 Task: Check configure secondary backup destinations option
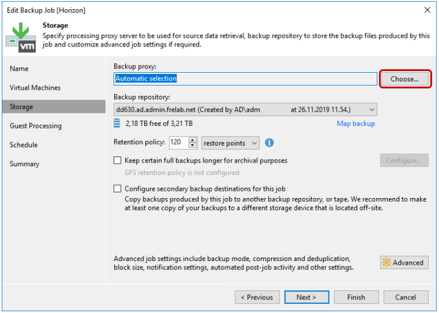coord(118,189)
